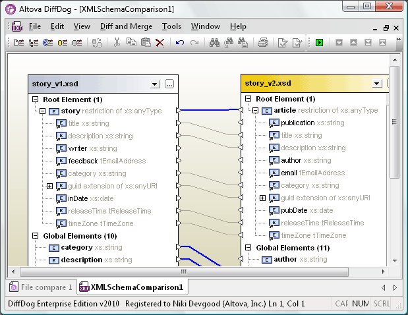Click the Paste clipboard icon
Viewport: 408px width, 315px height.
click(146, 42)
